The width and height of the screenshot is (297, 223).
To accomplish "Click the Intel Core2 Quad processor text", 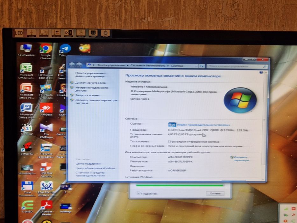I will 208,130.
